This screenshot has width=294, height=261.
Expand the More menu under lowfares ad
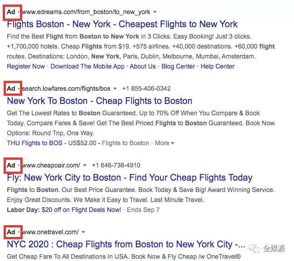pos(164,143)
